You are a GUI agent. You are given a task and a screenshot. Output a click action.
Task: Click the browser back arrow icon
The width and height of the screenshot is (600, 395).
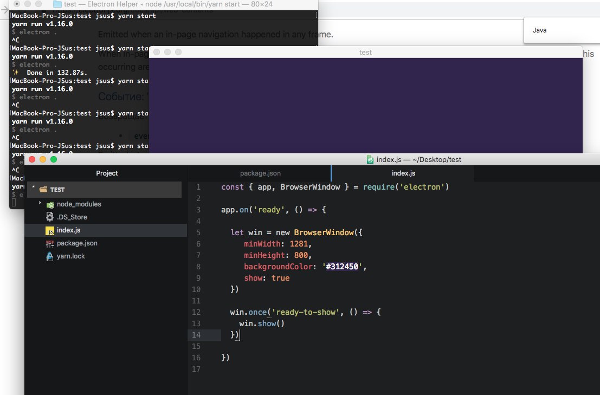(x=4, y=10)
